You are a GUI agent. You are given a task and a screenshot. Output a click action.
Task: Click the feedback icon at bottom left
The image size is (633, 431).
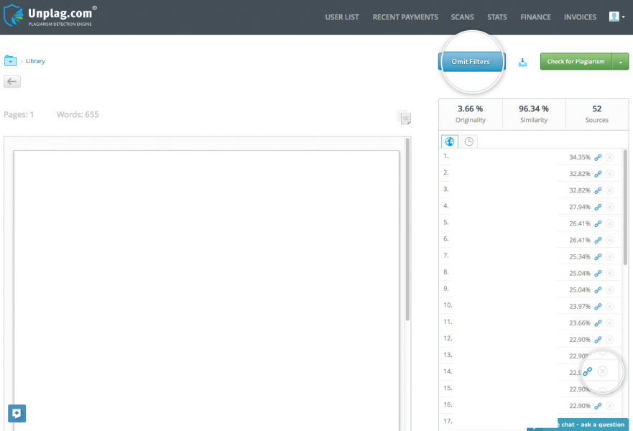click(x=17, y=413)
